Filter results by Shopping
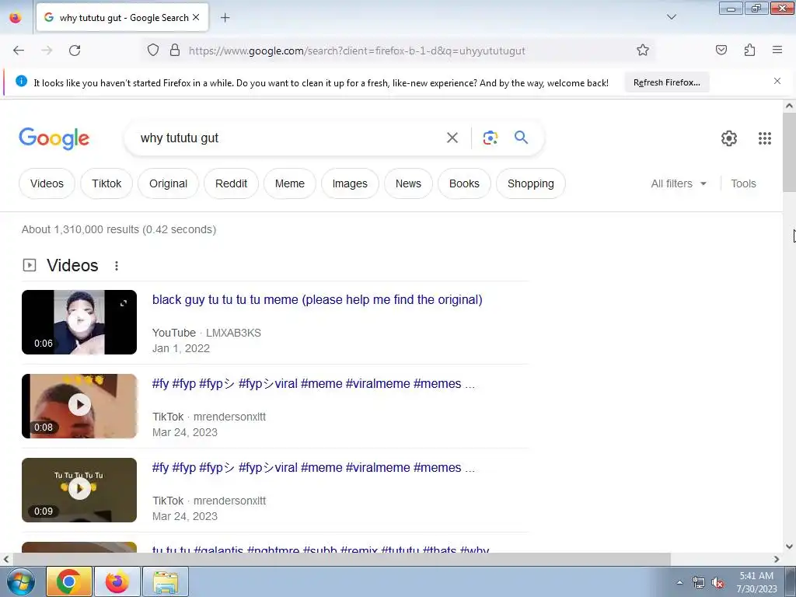Screen dimensions: 796x597 [530, 183]
